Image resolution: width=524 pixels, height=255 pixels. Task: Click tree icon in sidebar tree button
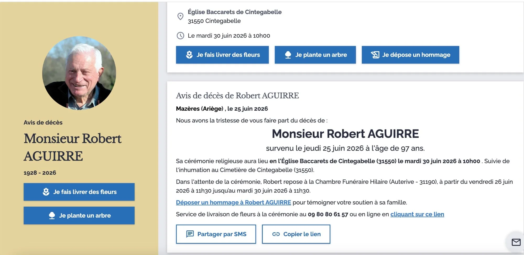(52, 216)
